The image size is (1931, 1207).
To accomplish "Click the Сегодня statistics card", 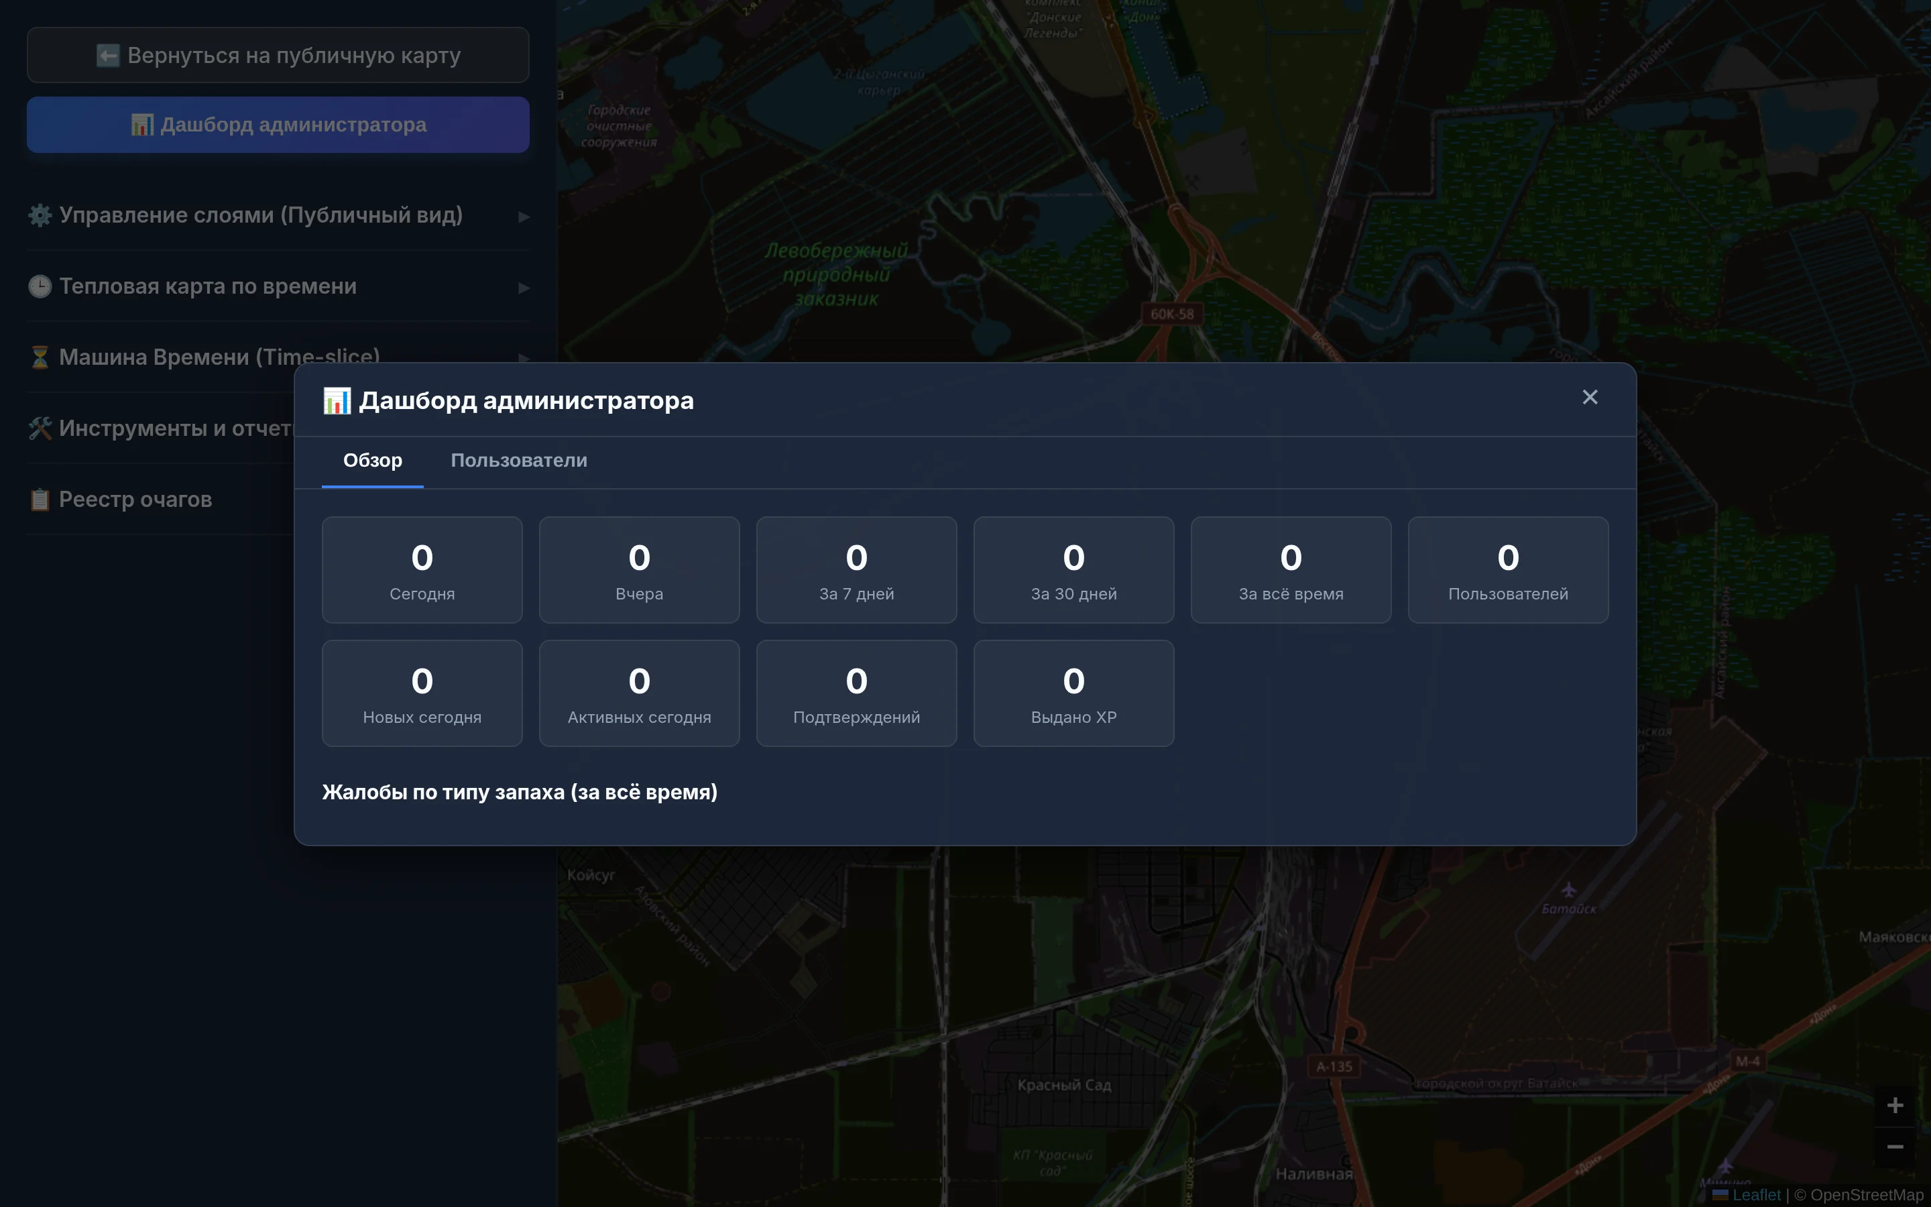I will 422,570.
